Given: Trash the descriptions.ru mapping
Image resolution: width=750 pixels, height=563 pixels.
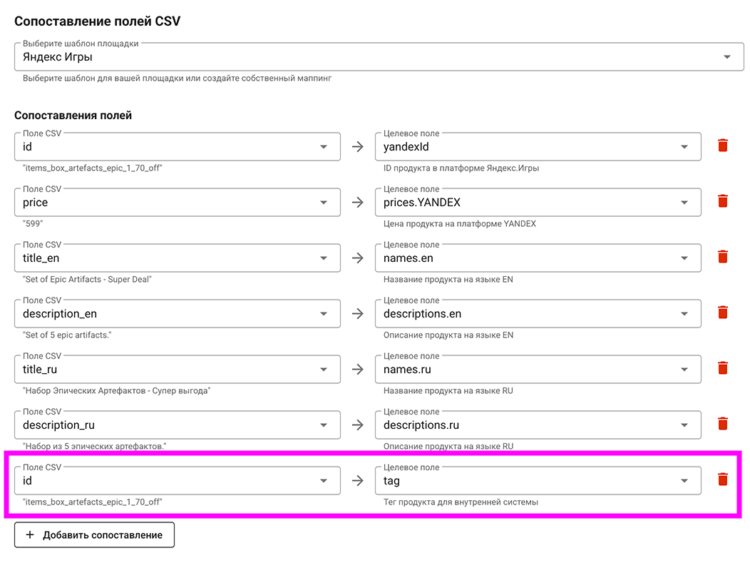Looking at the screenshot, I should (x=722, y=425).
